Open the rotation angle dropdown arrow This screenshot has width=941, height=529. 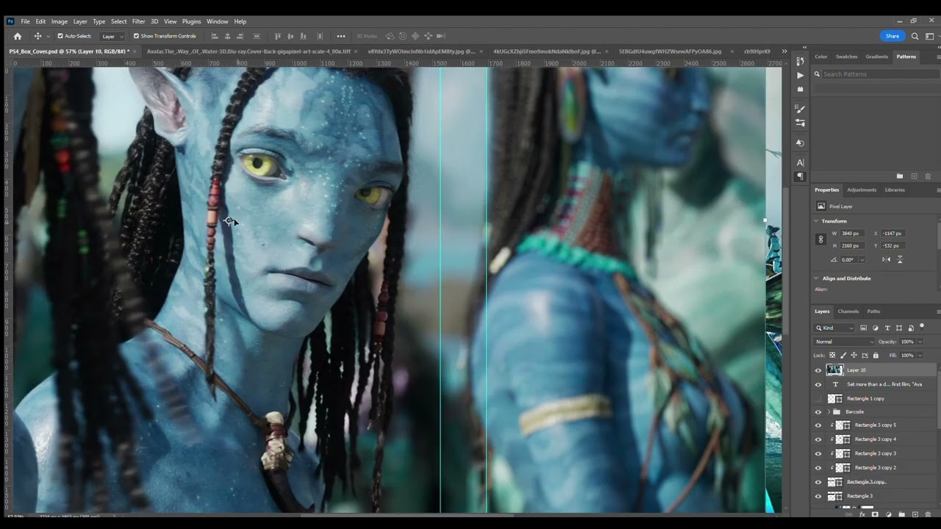(x=862, y=259)
